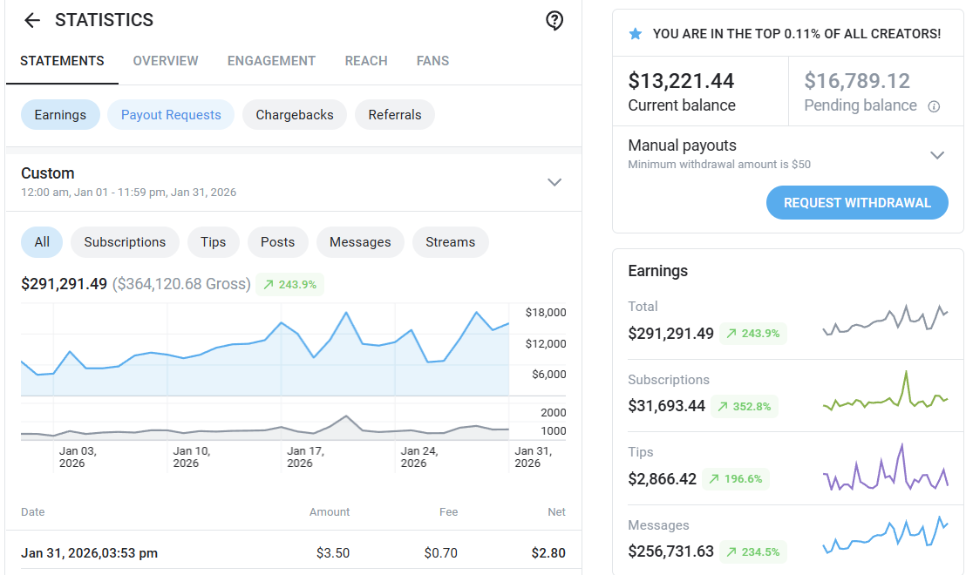Click the REQUEST WITHDRAWAL button
This screenshot has height=575, width=966.
[x=857, y=202]
